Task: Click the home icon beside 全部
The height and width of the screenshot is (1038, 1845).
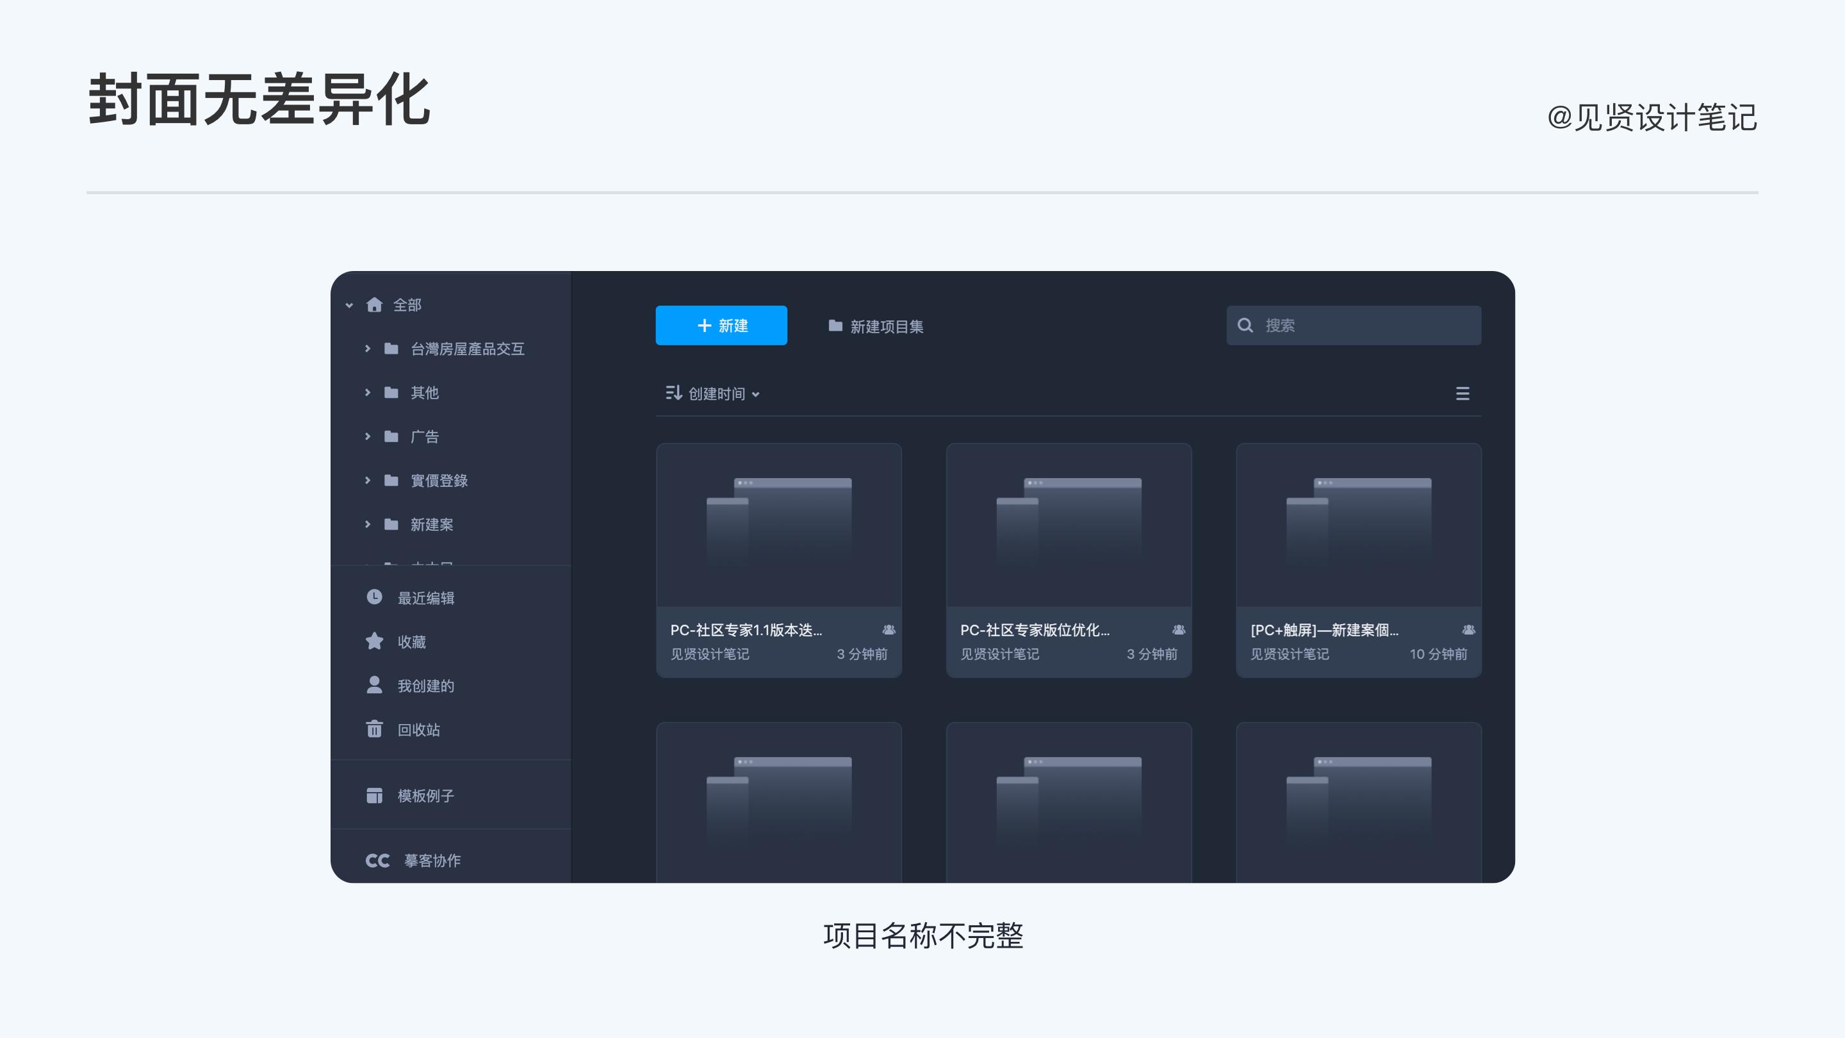Action: click(x=374, y=305)
